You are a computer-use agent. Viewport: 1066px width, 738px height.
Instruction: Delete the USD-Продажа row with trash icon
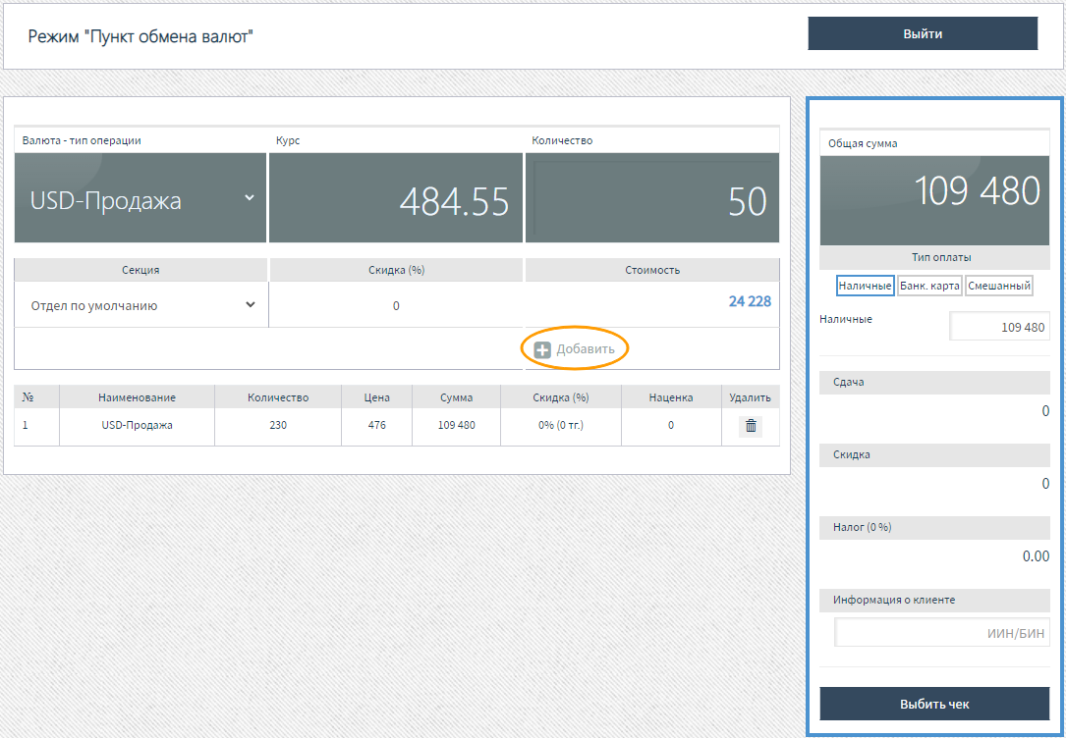[751, 426]
